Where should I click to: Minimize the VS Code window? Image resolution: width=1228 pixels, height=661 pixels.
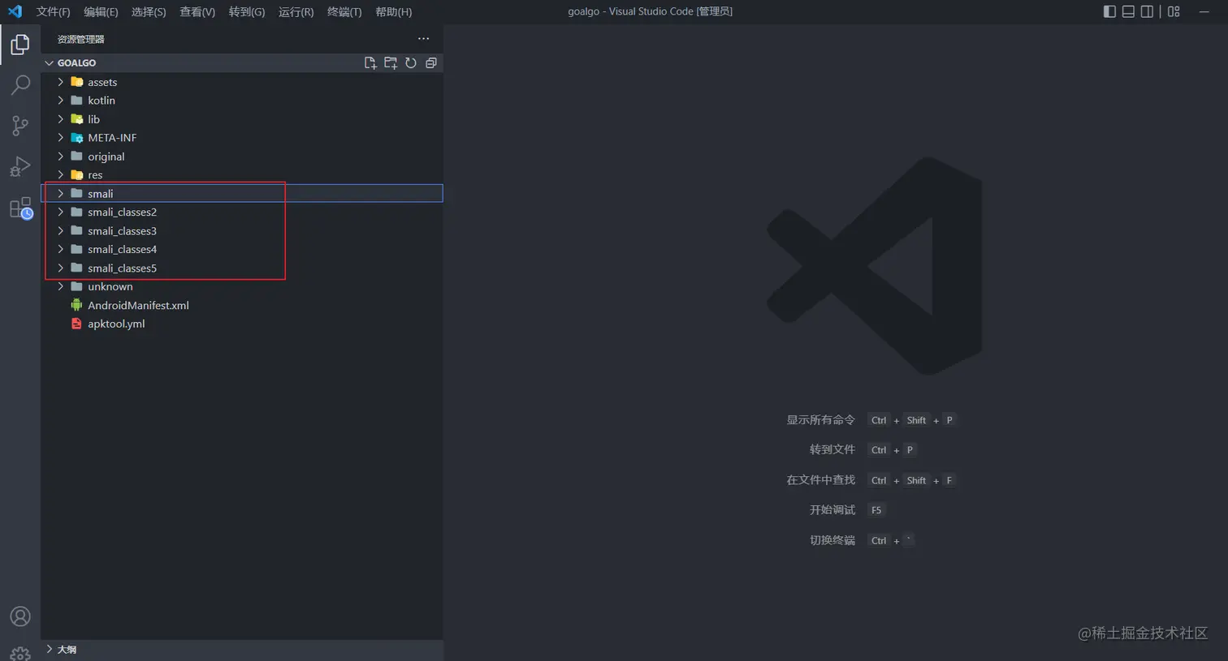coord(1204,11)
